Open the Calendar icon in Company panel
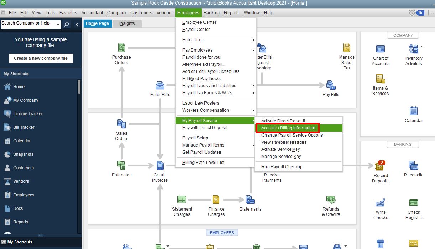435x249 pixels. [x=414, y=111]
